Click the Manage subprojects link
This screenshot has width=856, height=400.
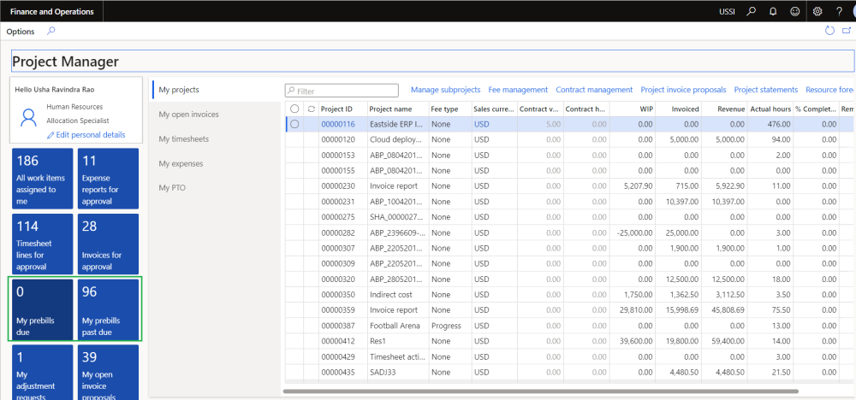coord(445,90)
